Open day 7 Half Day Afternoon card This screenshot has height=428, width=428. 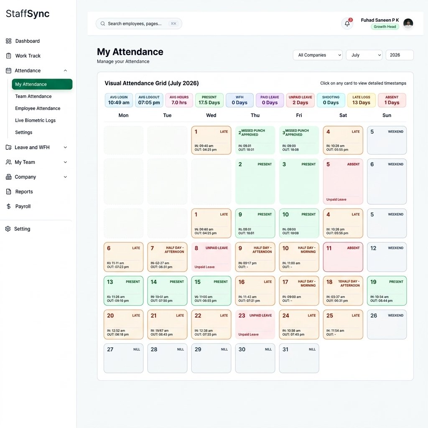coord(167,257)
